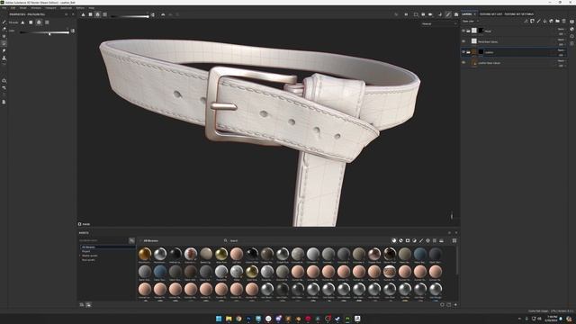
Task: Switch to Rendering mode icon
Action: tap(456, 14)
